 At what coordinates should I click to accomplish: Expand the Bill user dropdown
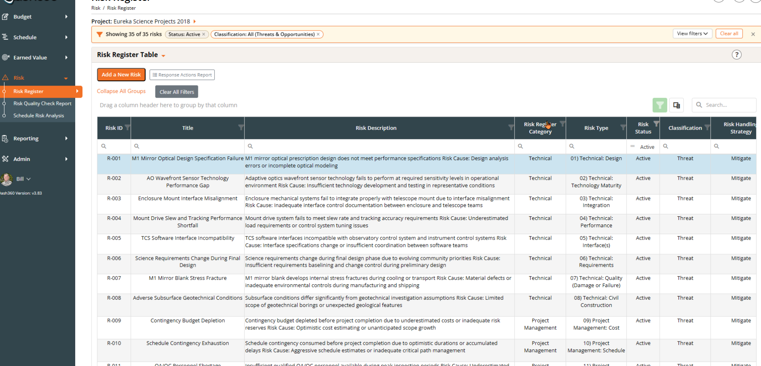[28, 179]
